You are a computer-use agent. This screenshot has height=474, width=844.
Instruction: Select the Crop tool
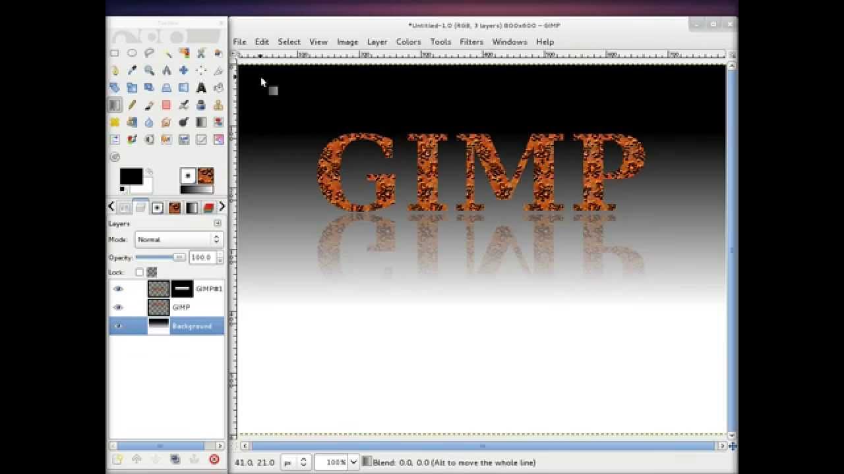coord(218,70)
